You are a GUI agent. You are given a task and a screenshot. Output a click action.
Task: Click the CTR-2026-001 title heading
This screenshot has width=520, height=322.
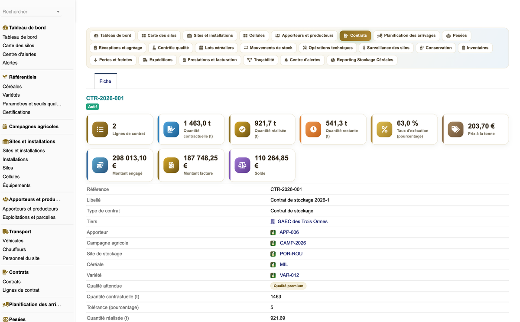(105, 98)
